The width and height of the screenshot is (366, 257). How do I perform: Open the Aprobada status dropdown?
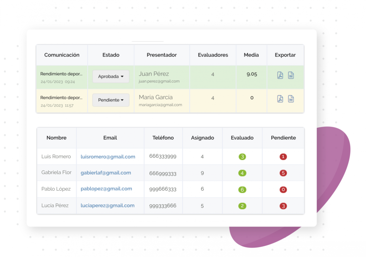(111, 76)
